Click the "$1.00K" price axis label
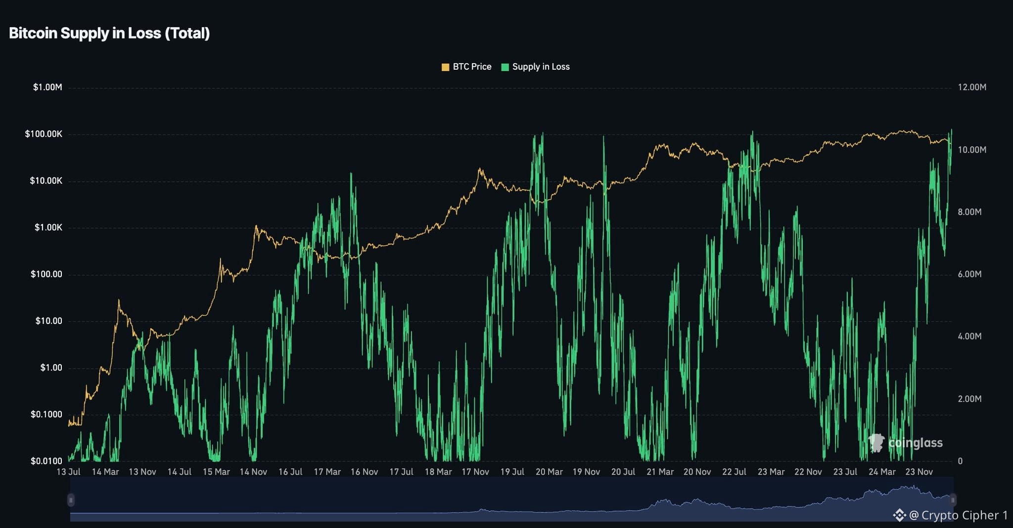The image size is (1013, 528). (x=48, y=228)
